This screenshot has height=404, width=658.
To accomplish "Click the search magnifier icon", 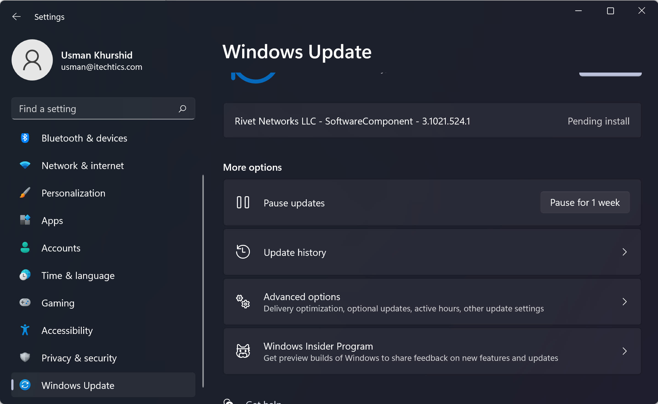I will (182, 109).
